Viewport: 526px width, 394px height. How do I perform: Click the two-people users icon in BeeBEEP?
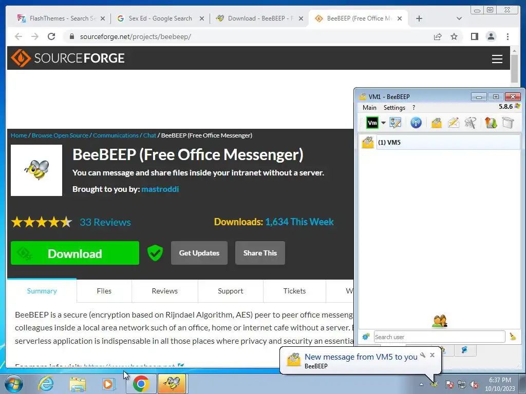440,321
